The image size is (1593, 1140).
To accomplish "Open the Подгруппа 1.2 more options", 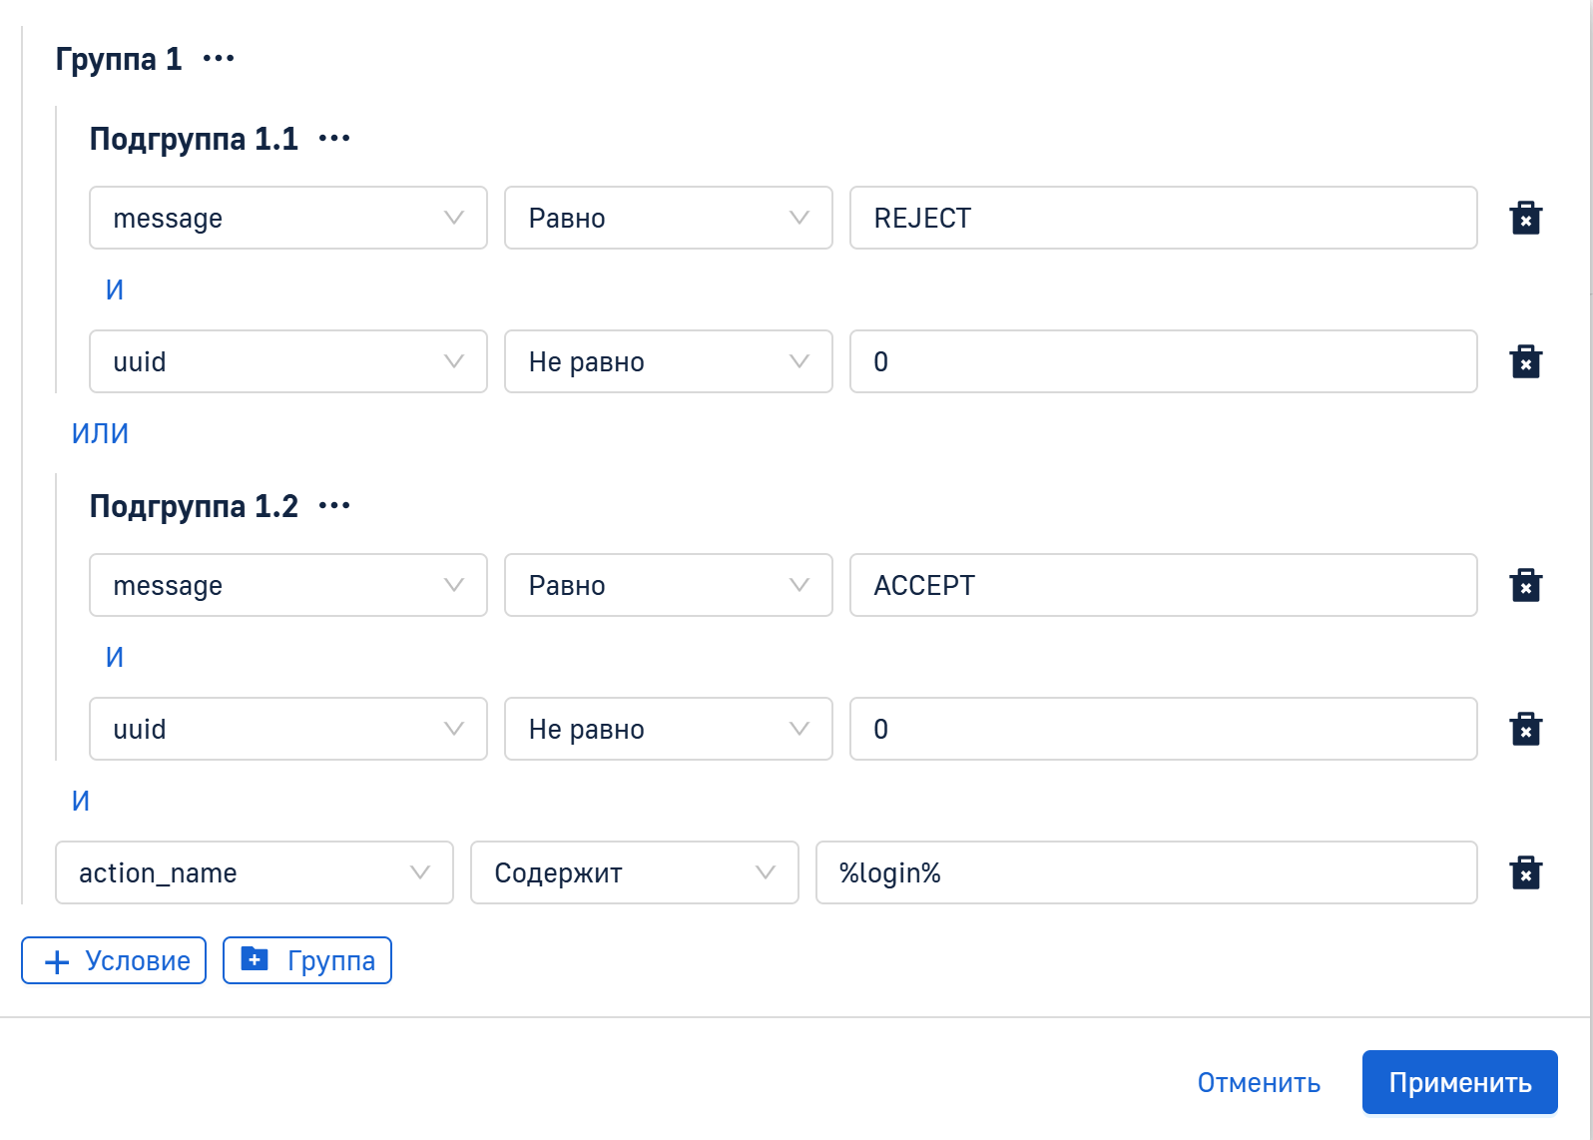I will (334, 506).
